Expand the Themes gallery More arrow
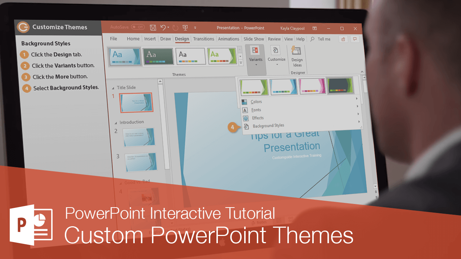This screenshot has height=259, width=461. 241,63
